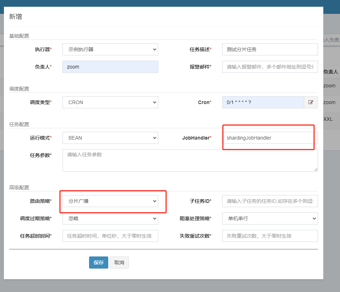The width and height of the screenshot is (340, 292).
Task: Click the JobHandler field with shardingJobHandler
Action: (x=270, y=138)
